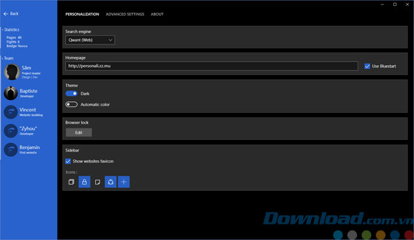Click the Homepage URL input field
This screenshot has width=414, height=240.
point(212,66)
